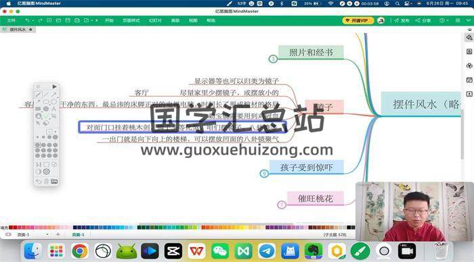Switch to the 页面样式 ribbon tab

pyautogui.click(x=131, y=20)
